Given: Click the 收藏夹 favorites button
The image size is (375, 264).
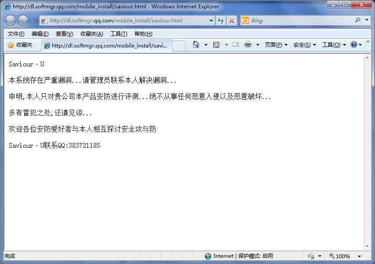Looking at the screenshot, I should (20, 45).
